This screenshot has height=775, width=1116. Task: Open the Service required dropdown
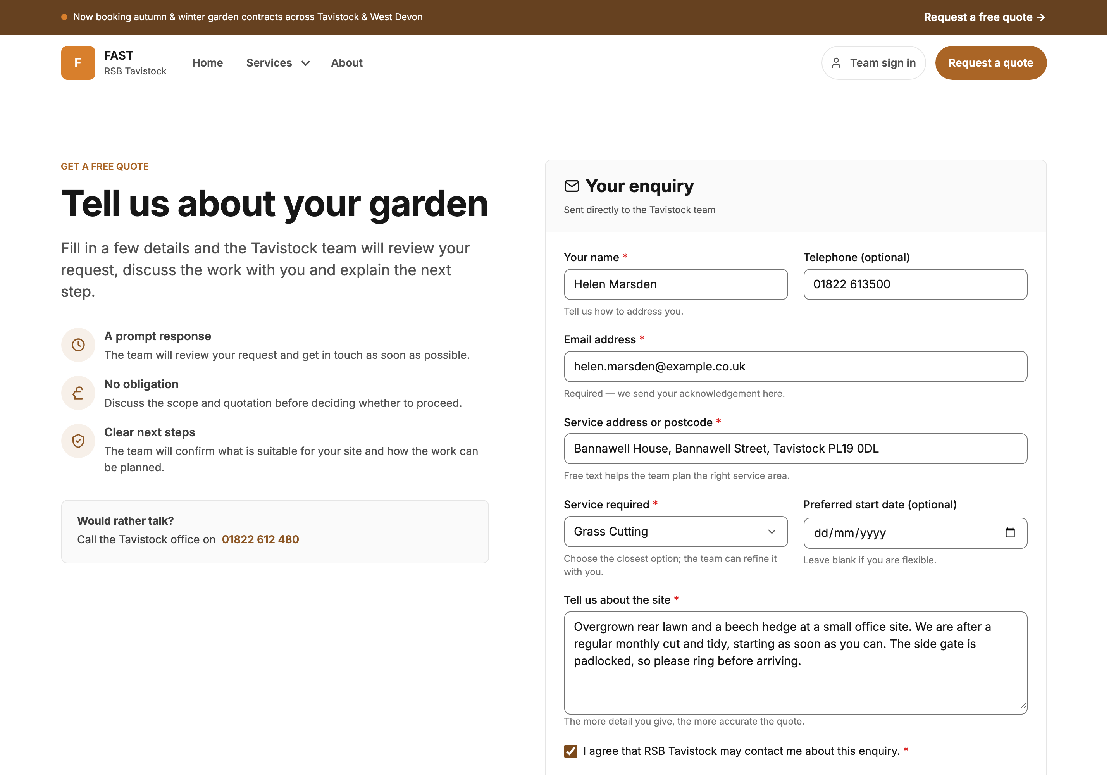(x=675, y=532)
